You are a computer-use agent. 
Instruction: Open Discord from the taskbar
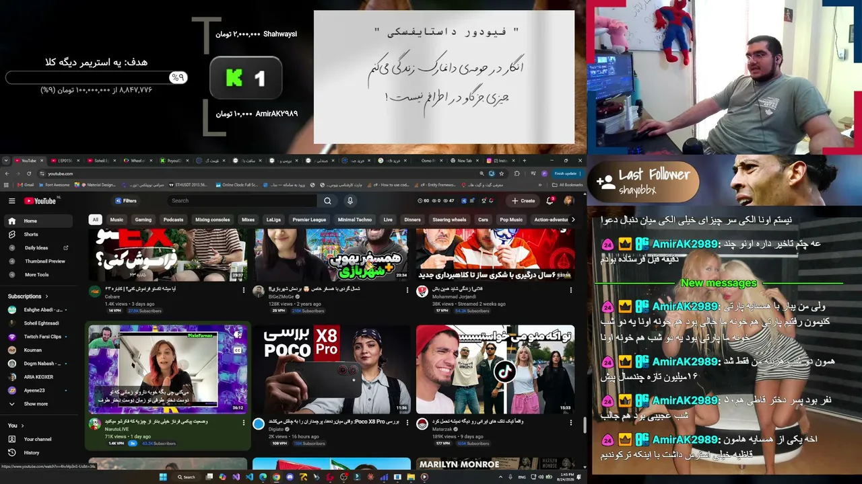pyautogui.click(x=290, y=477)
